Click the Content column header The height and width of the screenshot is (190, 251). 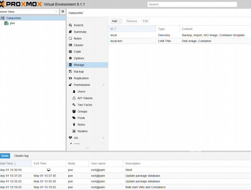pyautogui.click(x=215, y=29)
